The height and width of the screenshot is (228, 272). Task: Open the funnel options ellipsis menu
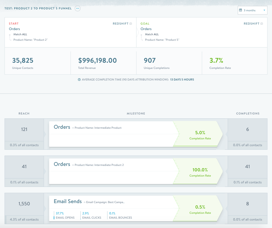coord(78,8)
